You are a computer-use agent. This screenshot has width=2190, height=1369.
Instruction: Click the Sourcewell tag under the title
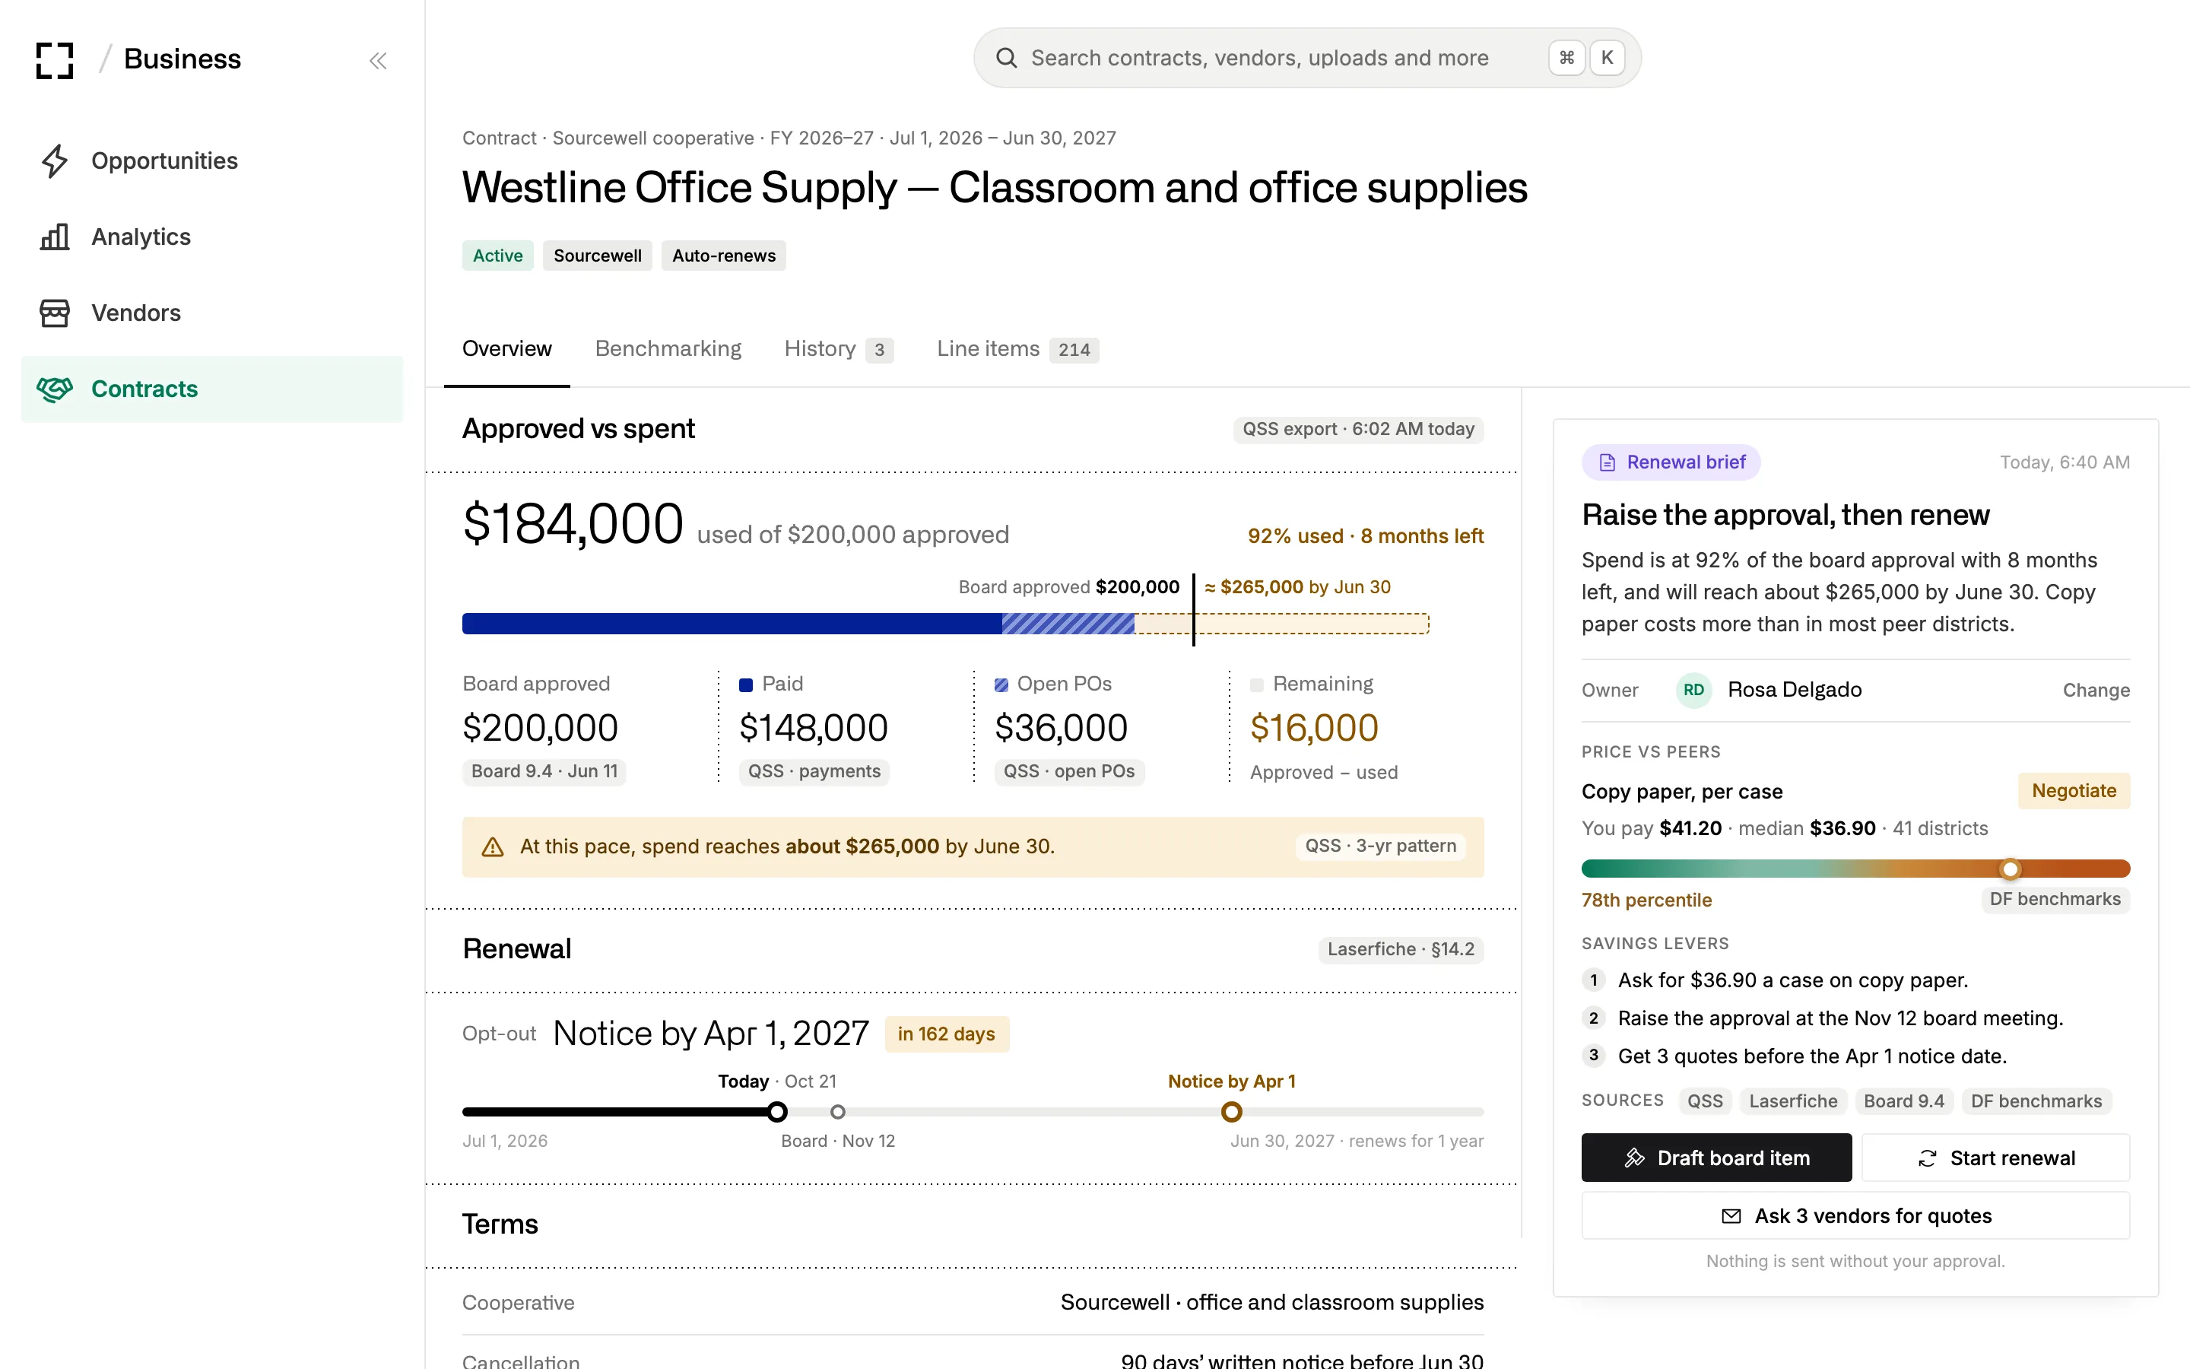[x=597, y=256]
